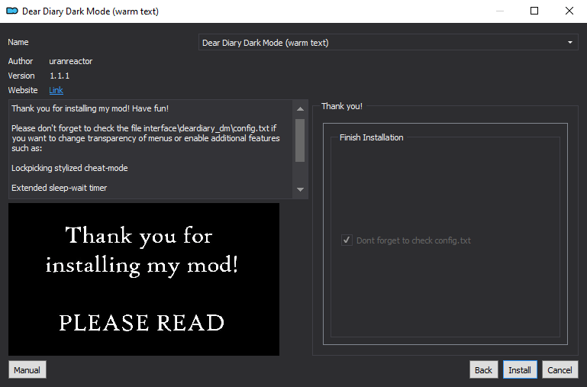
Task: Click 'Extended sleep-wait timer' description line
Action: (x=59, y=188)
